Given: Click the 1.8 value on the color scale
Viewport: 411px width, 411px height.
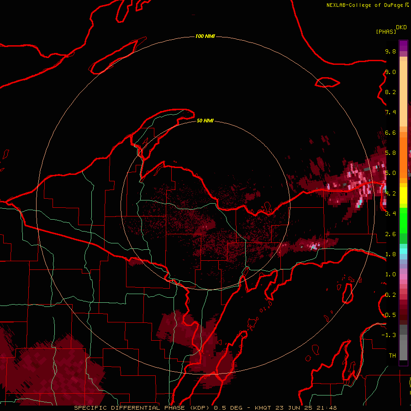Looking at the screenshot, I should (390, 254).
